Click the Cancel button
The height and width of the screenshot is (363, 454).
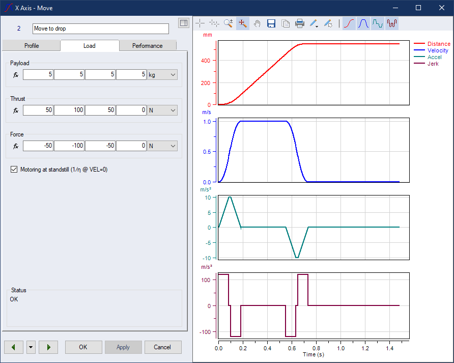pos(163,347)
